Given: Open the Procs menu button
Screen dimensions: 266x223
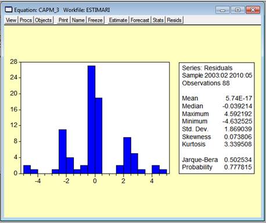Looking at the screenshot, I should point(26,20).
